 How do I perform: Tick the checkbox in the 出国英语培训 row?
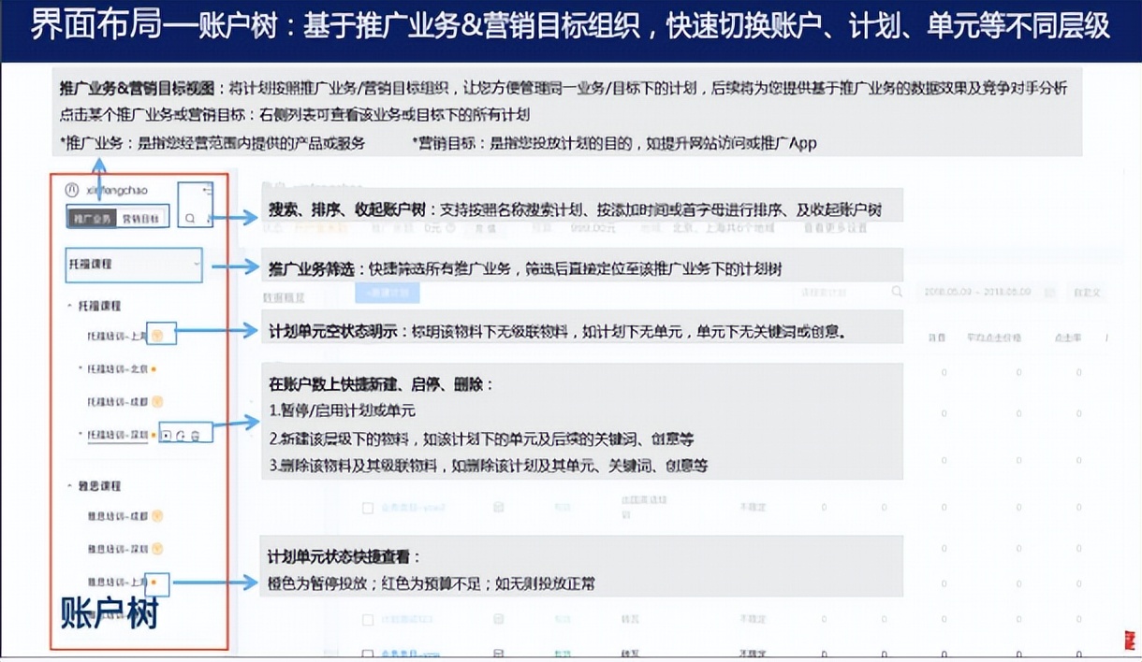[x=368, y=508]
